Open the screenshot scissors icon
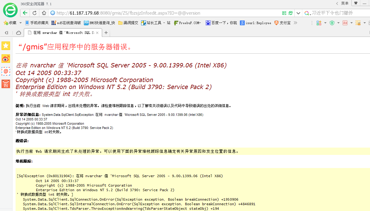 tap(358, 23)
